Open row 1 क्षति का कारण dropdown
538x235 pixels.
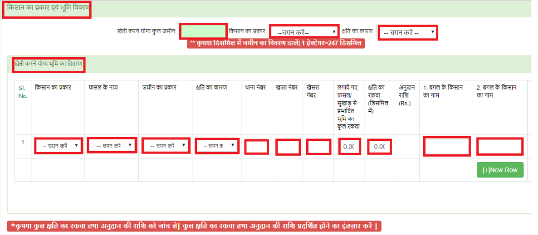[x=217, y=146]
